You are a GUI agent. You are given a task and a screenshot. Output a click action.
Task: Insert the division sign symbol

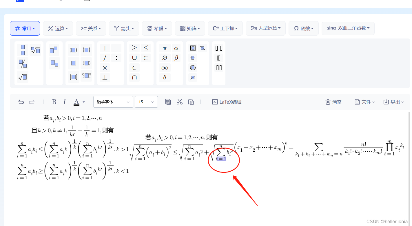[116, 58]
